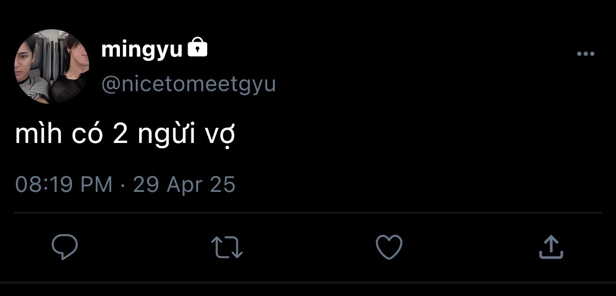
Task: Retweet this post using the arrows icon
Action: pos(227,247)
